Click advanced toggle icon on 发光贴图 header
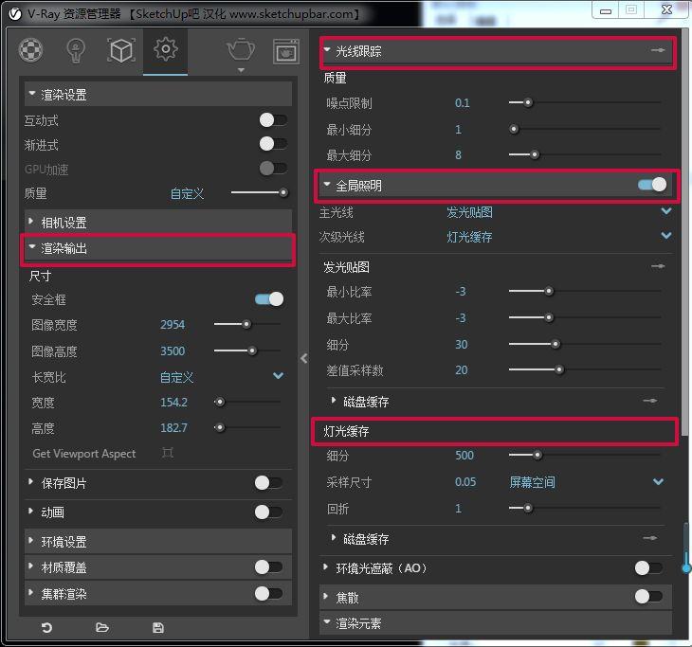The height and width of the screenshot is (647, 692). point(658,266)
